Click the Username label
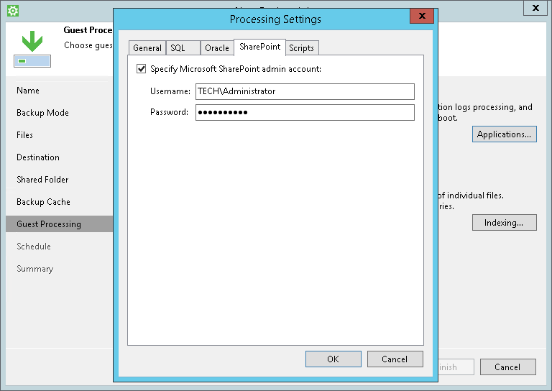Screen dimensions: 552x391 (x=170, y=91)
